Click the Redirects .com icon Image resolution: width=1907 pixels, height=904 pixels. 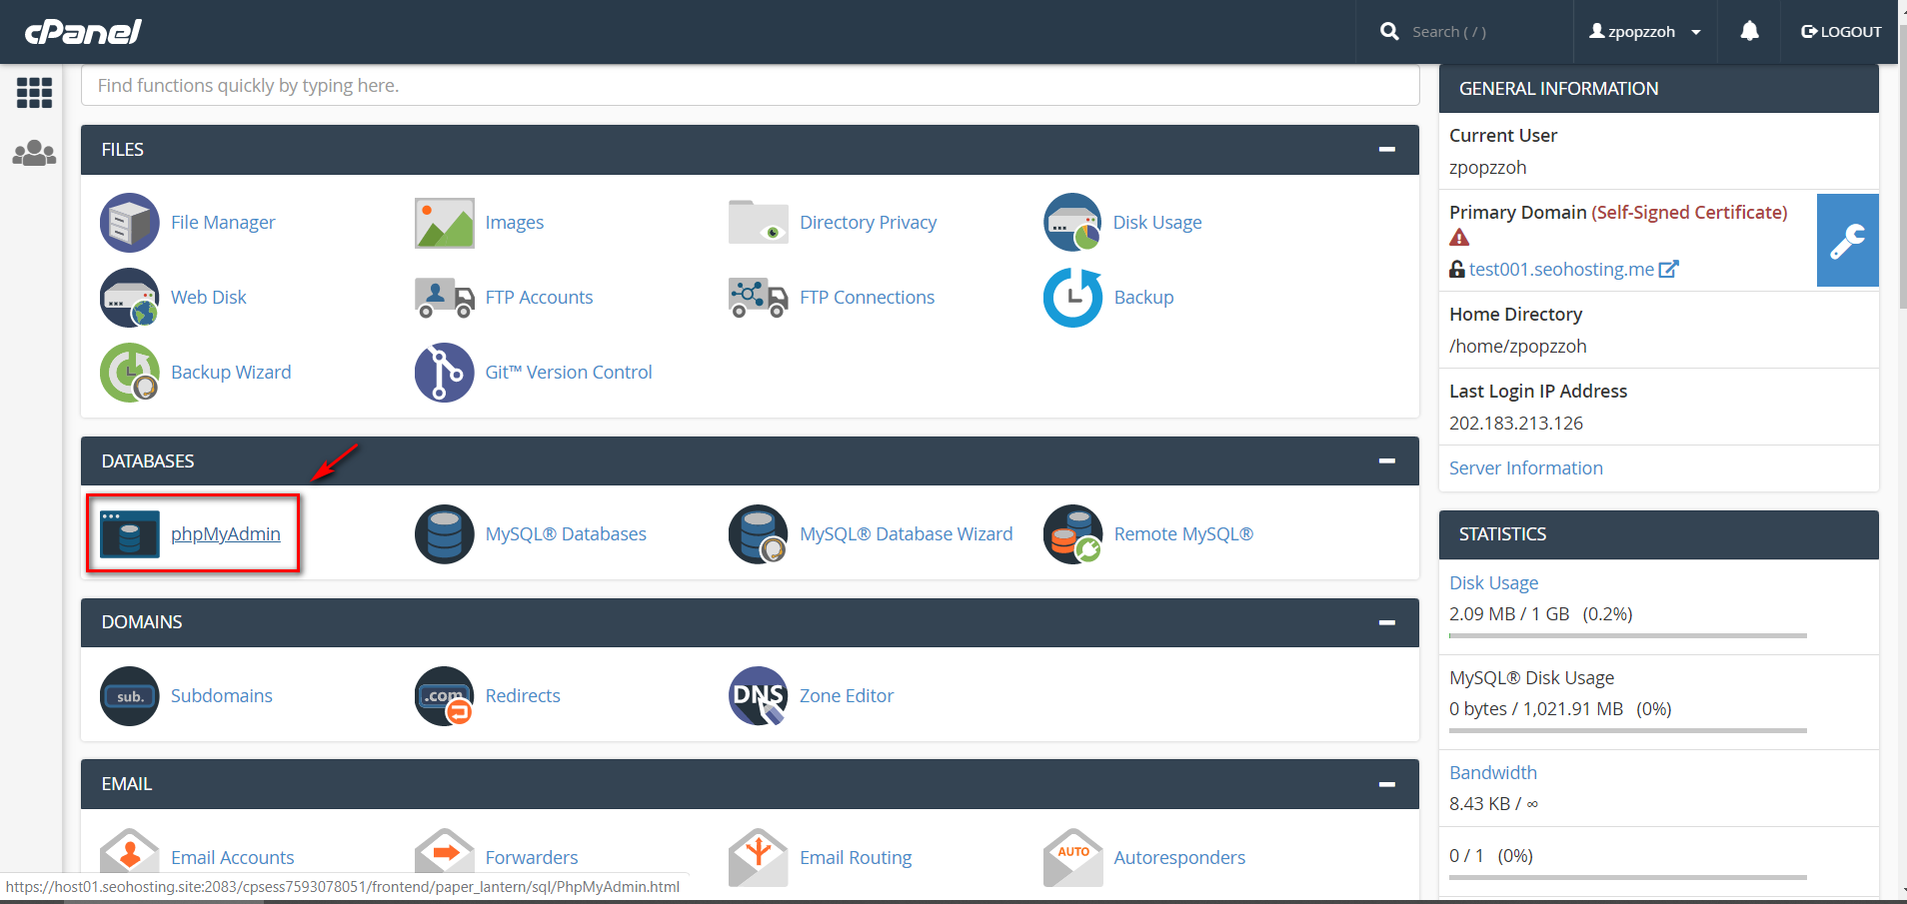445,696
